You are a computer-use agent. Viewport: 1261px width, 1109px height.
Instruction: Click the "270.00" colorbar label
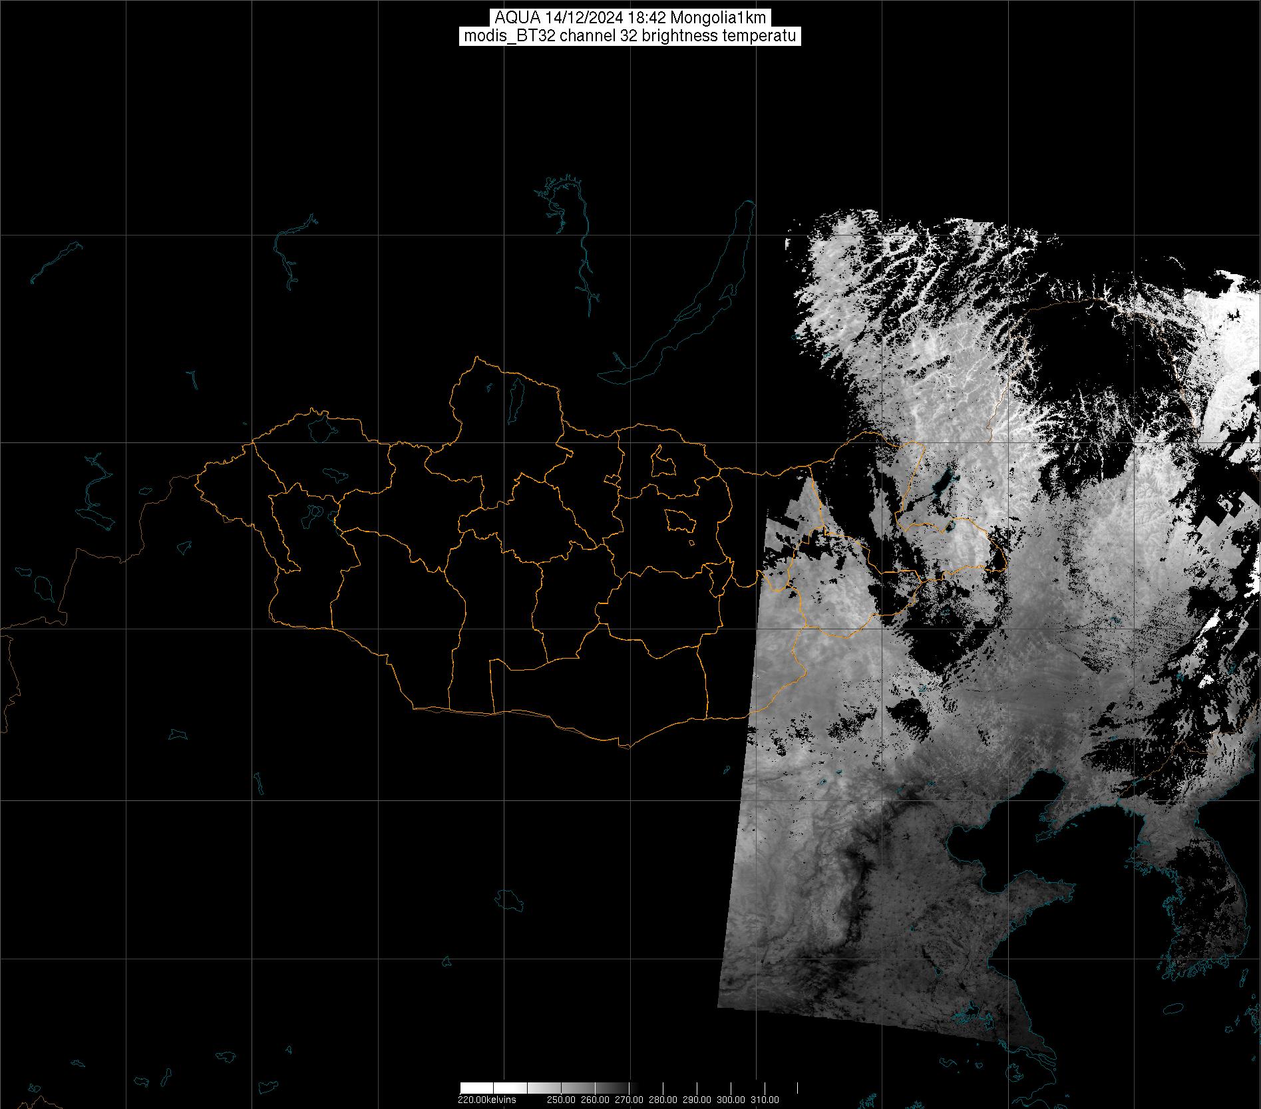[630, 1099]
